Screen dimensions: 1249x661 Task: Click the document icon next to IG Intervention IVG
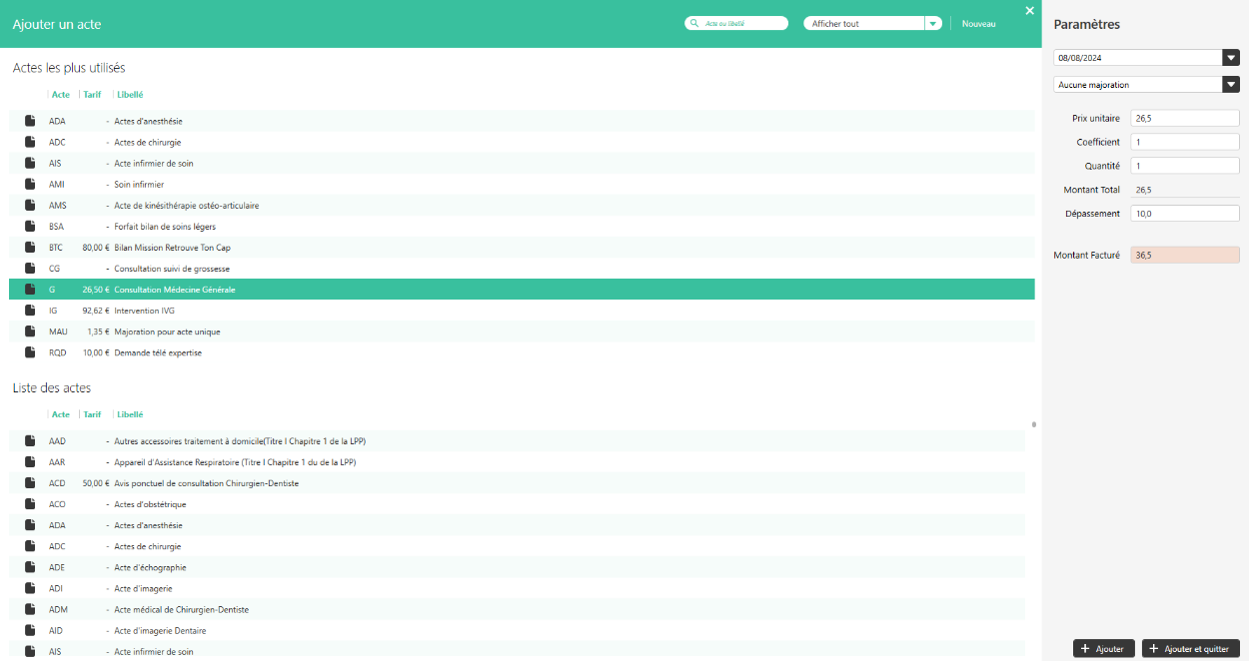(x=30, y=311)
